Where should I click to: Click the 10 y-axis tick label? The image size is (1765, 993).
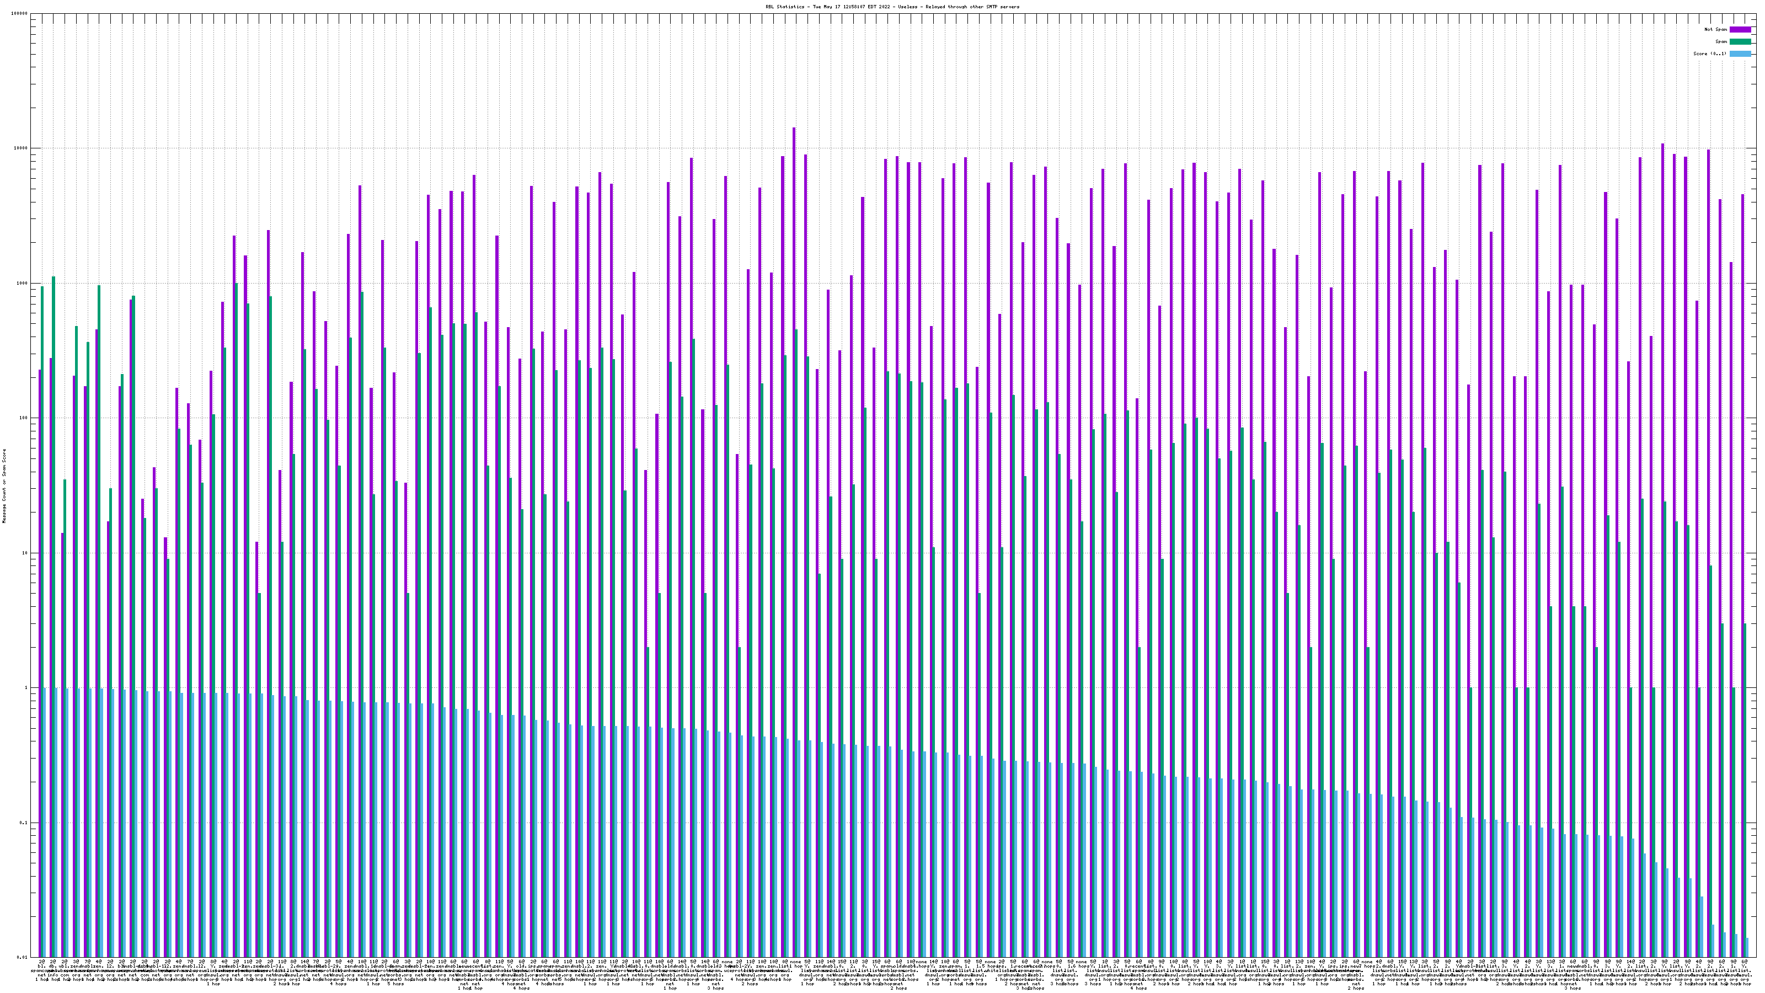point(25,553)
